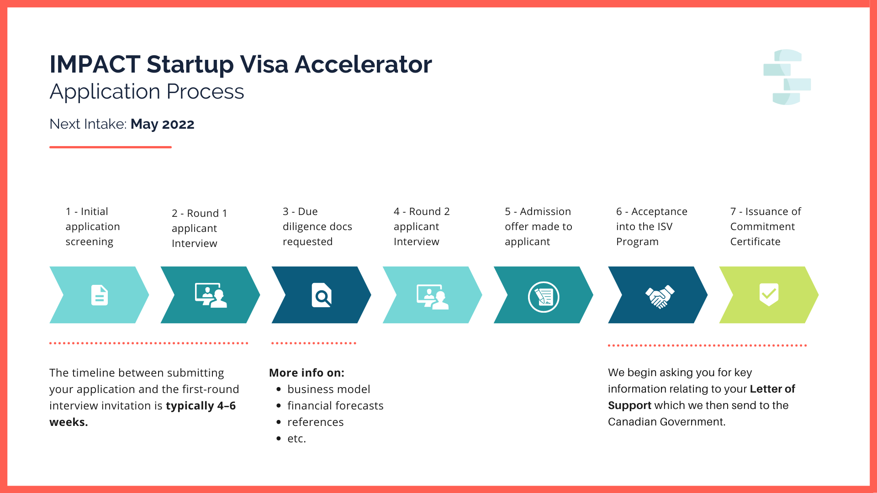Click the IMPACT logo icon in top right

coord(789,78)
